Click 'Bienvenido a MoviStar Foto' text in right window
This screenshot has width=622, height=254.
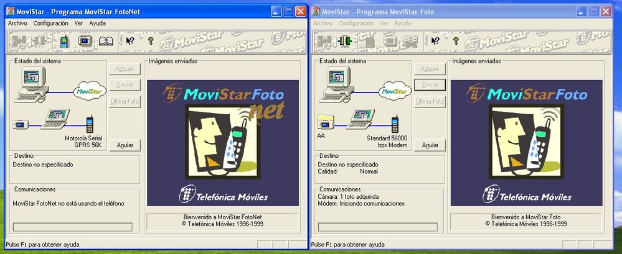[526, 217]
